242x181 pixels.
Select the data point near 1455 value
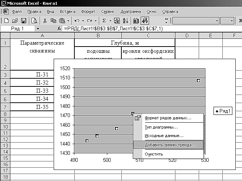[117, 129]
